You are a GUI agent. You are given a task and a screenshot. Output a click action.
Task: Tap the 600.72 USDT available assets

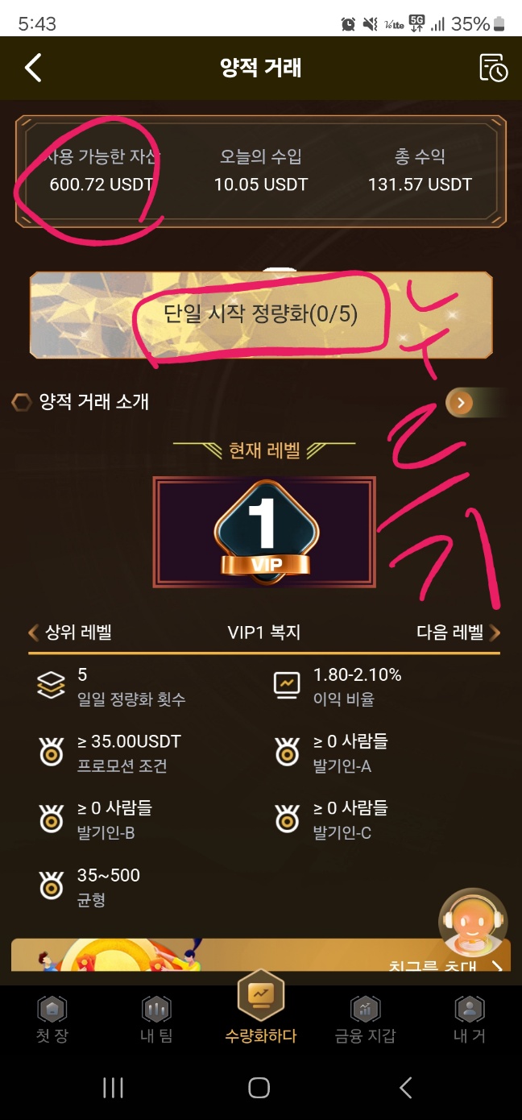pyautogui.click(x=101, y=185)
